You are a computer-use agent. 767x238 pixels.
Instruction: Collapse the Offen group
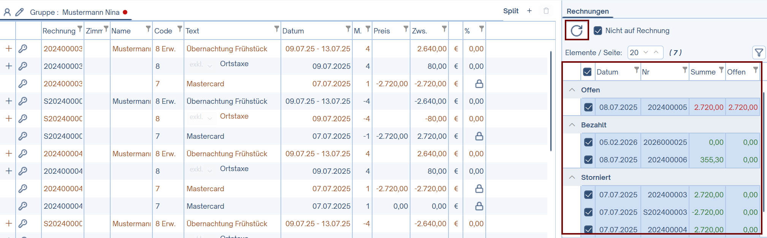coord(572,90)
